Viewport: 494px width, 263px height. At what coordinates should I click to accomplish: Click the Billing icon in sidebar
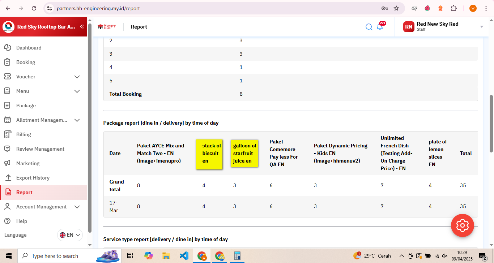point(7,134)
